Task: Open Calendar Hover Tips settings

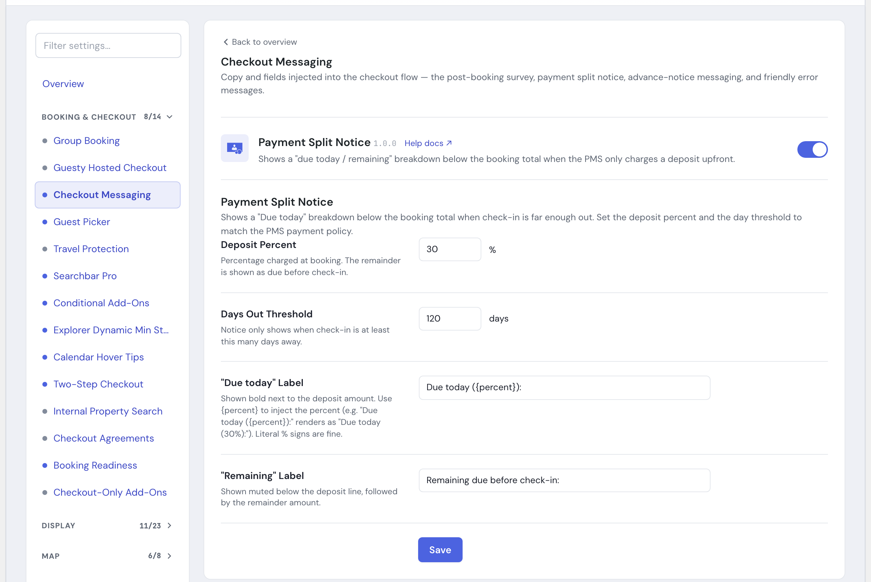Action: [99, 357]
